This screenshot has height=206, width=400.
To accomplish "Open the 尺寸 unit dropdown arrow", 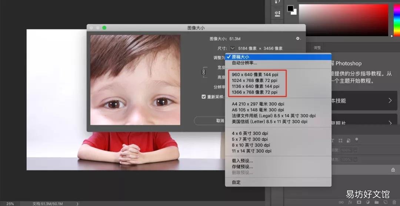I will [x=232, y=48].
